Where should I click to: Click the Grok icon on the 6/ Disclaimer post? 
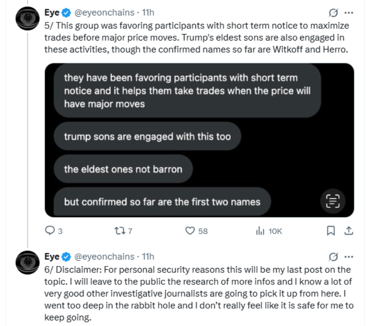(333, 257)
